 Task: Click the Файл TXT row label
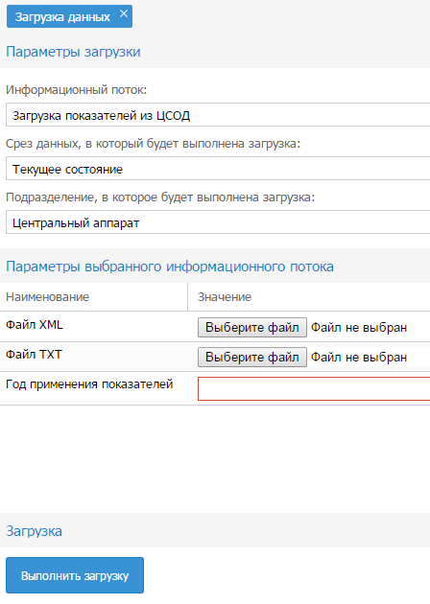pos(34,355)
